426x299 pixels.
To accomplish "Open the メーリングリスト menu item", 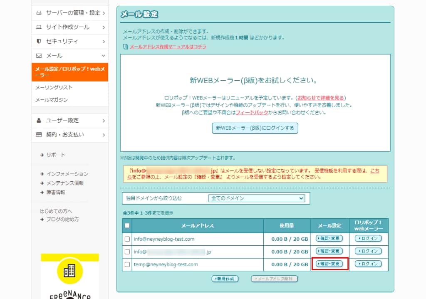I will 54,87.
